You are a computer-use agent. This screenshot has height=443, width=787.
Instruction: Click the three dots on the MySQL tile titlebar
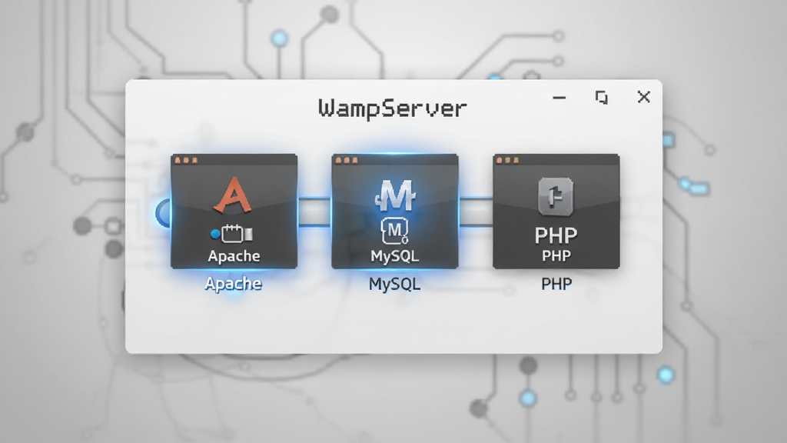point(347,160)
